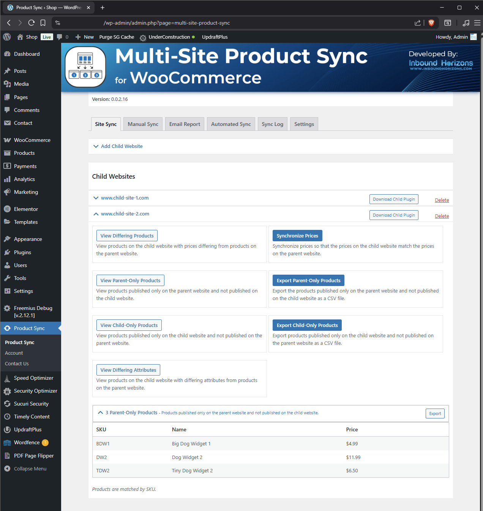Click the WordPress logo in admin bar
Image resolution: width=483 pixels, height=511 pixels.
7,37
